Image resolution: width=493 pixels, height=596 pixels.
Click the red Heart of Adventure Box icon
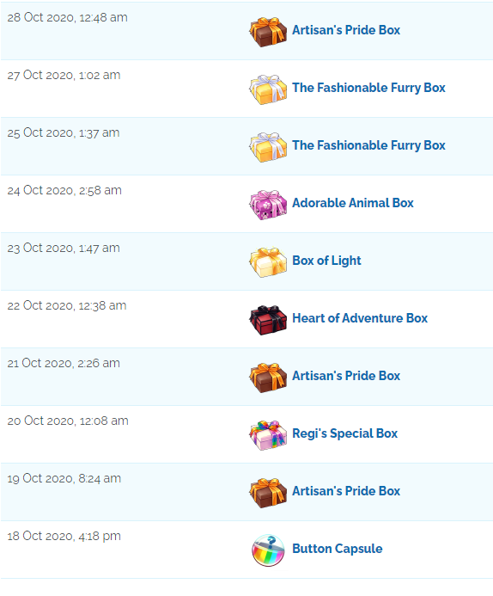268,320
